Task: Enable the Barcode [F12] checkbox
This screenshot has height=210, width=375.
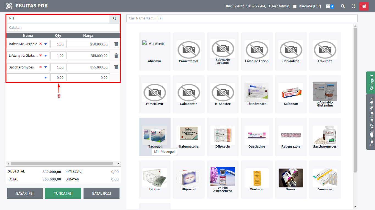Action: coord(295,7)
